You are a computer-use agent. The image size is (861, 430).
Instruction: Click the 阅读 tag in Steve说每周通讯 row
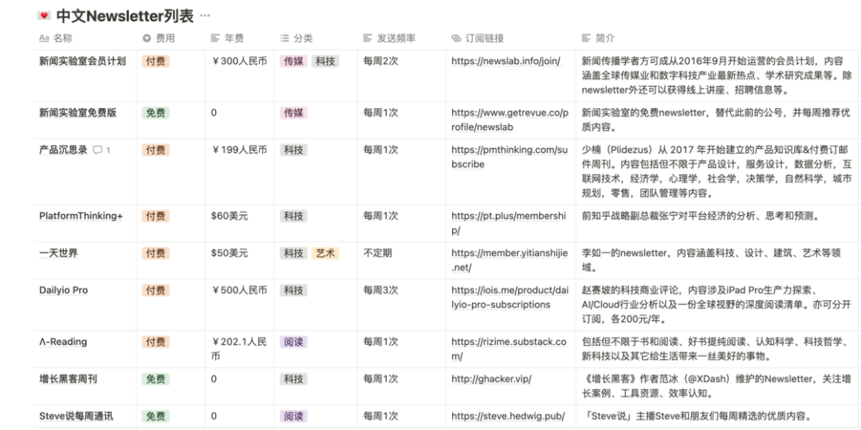point(293,416)
